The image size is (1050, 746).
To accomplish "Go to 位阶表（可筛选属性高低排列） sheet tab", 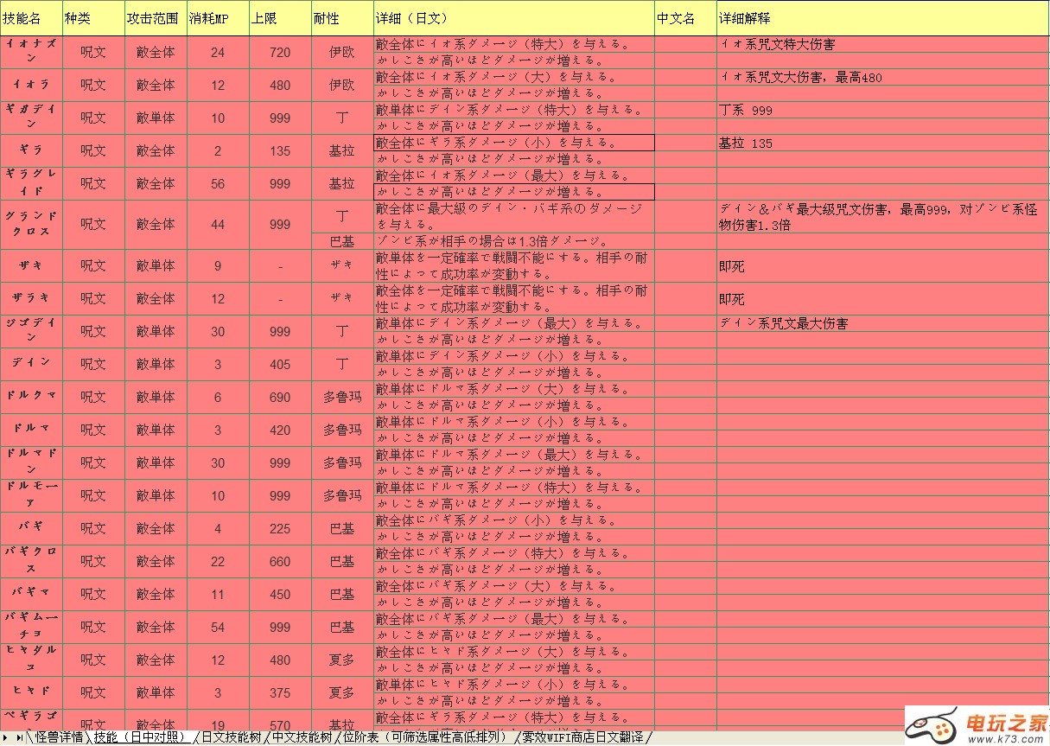I will [425, 737].
